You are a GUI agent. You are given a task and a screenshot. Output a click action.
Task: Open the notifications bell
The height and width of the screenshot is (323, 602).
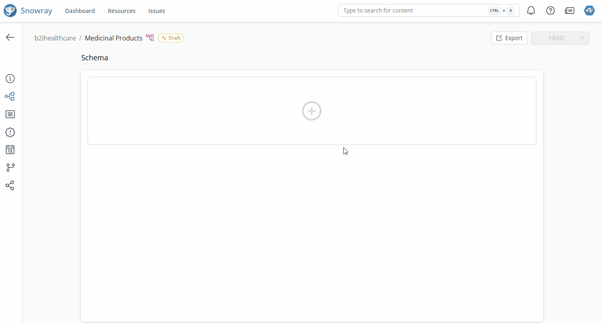(531, 11)
